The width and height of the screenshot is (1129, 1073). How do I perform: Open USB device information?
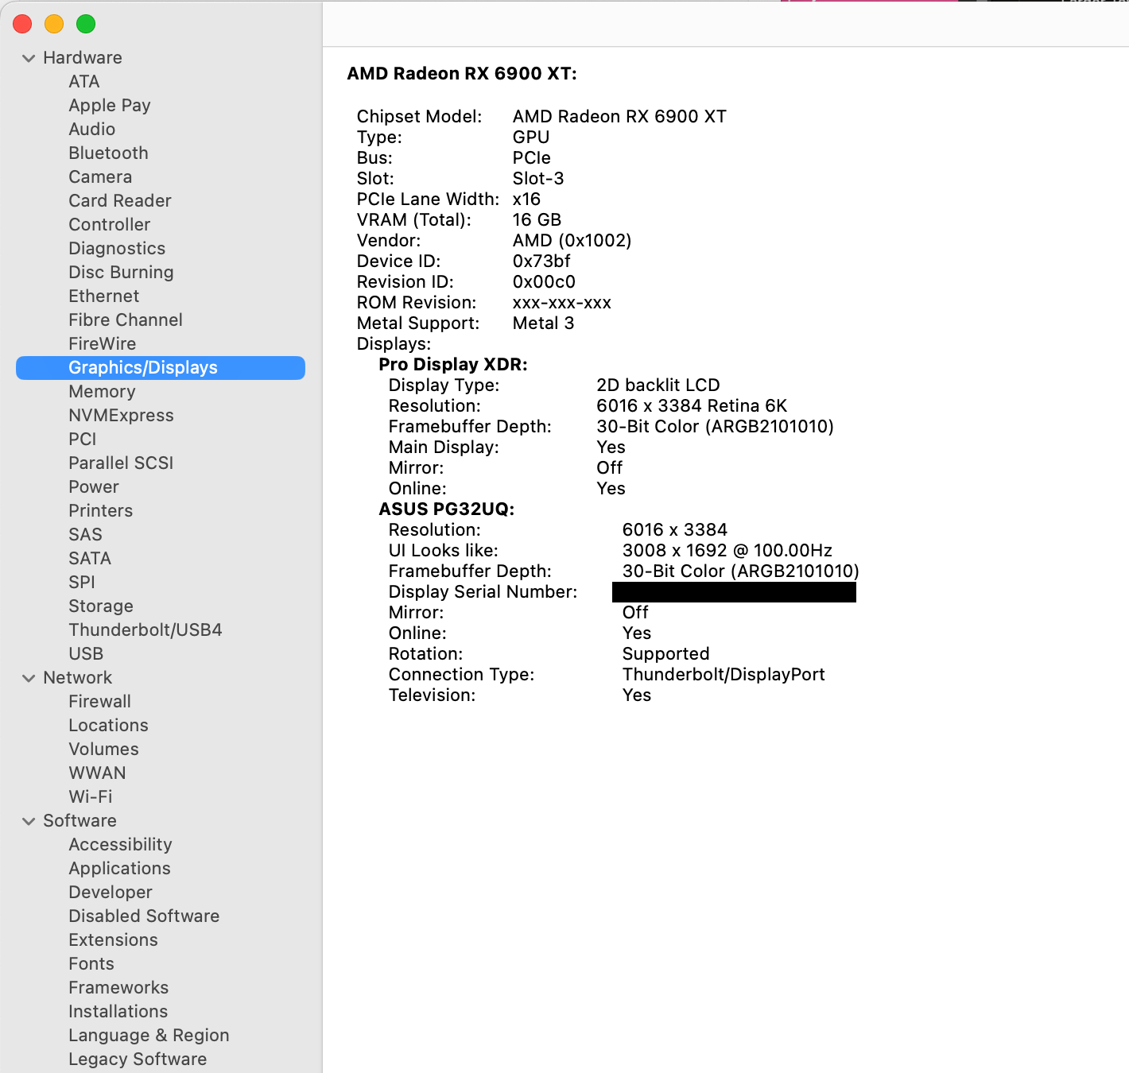[86, 654]
